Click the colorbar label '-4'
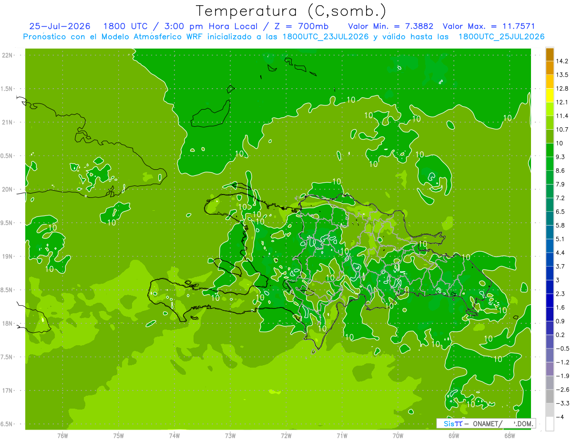This screenshot has width=572, height=442. [x=560, y=417]
